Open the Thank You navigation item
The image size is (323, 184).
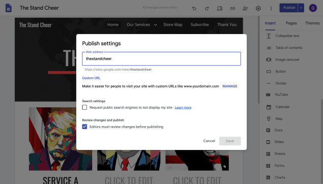(227, 25)
